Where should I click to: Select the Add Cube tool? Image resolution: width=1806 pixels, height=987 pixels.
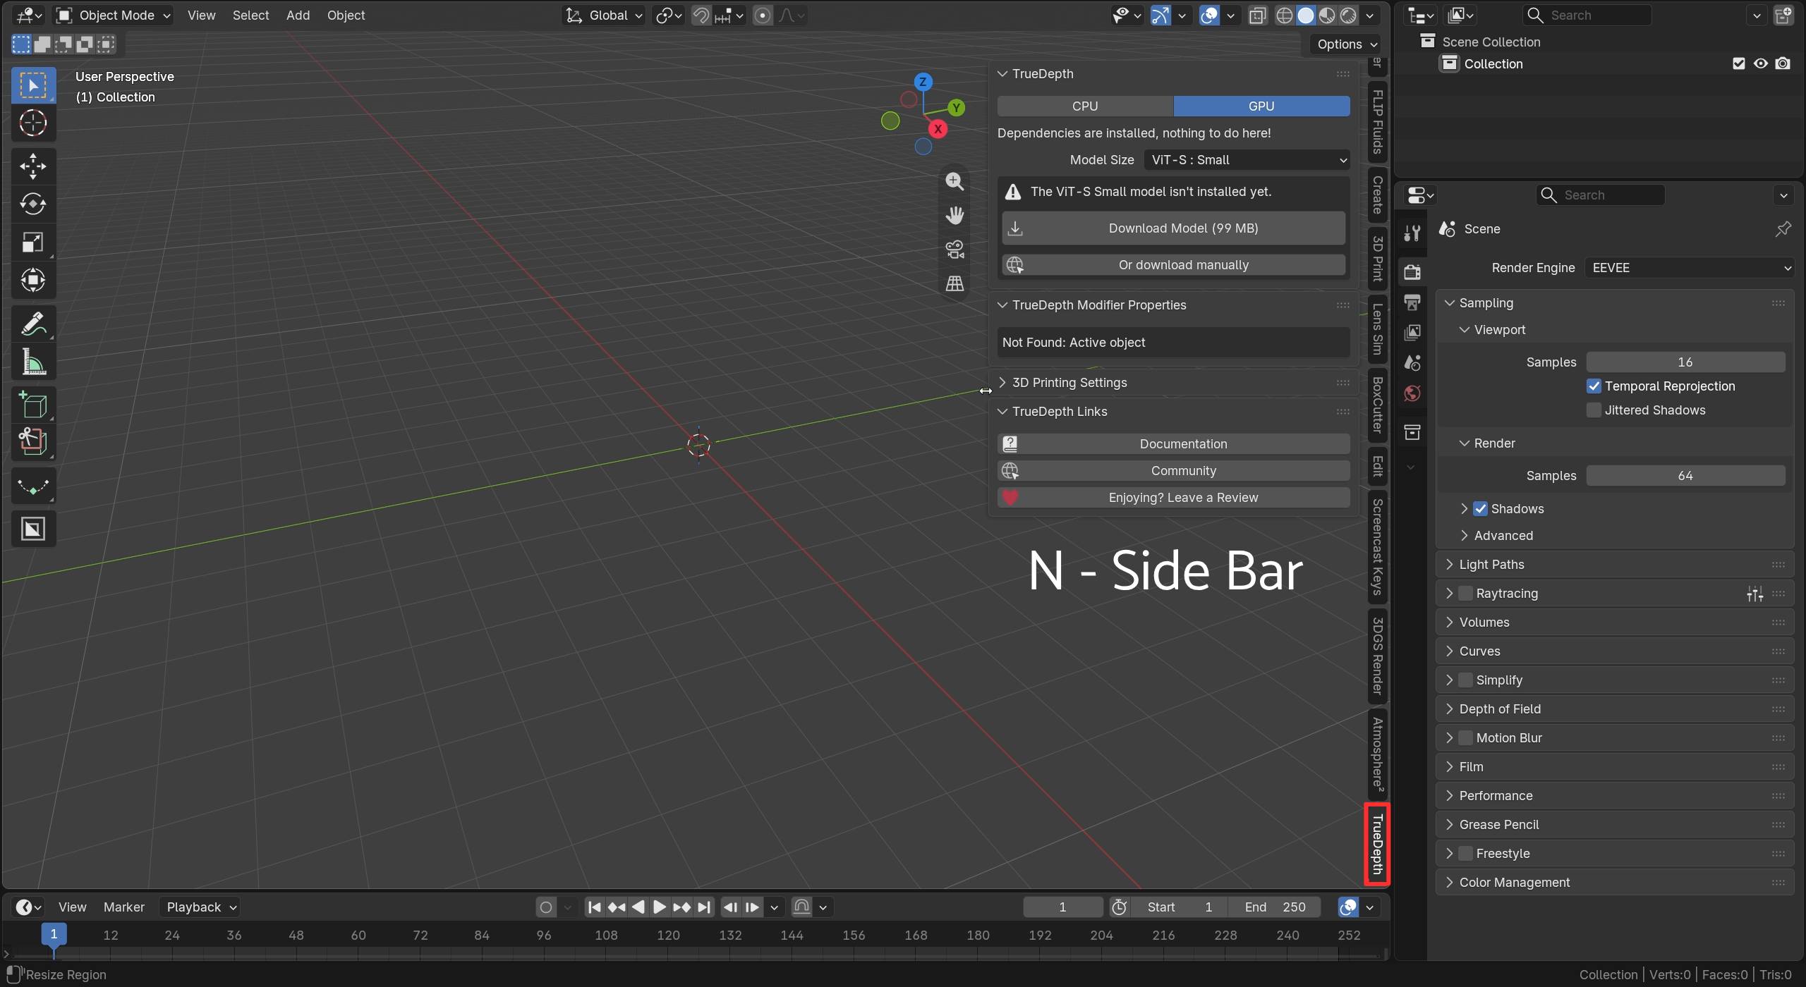[32, 405]
